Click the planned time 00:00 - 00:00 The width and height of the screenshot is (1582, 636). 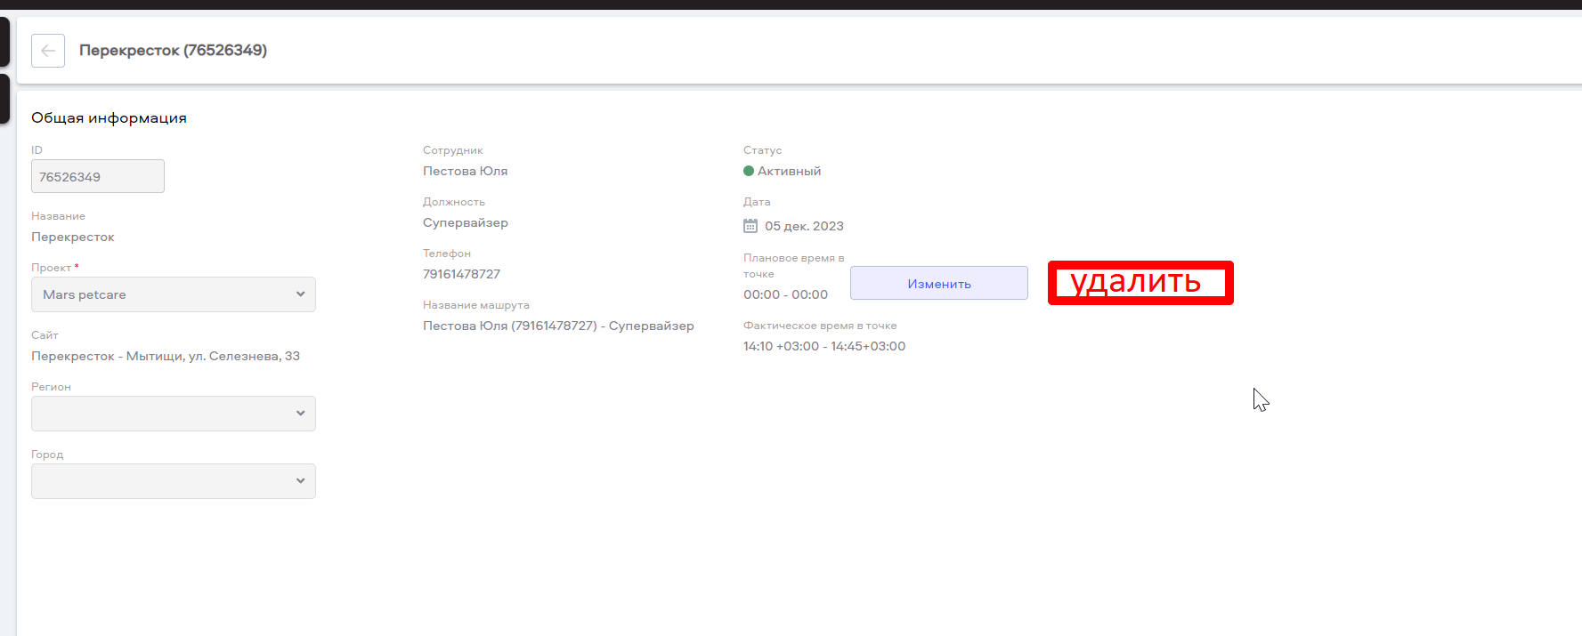tap(785, 294)
